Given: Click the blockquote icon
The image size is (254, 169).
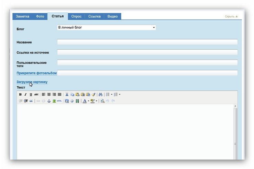Looking at the screenshot, I should (x=31, y=101).
